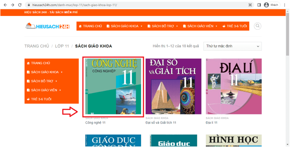
Task: Click the QR code icon in address bar
Action: [250, 5]
